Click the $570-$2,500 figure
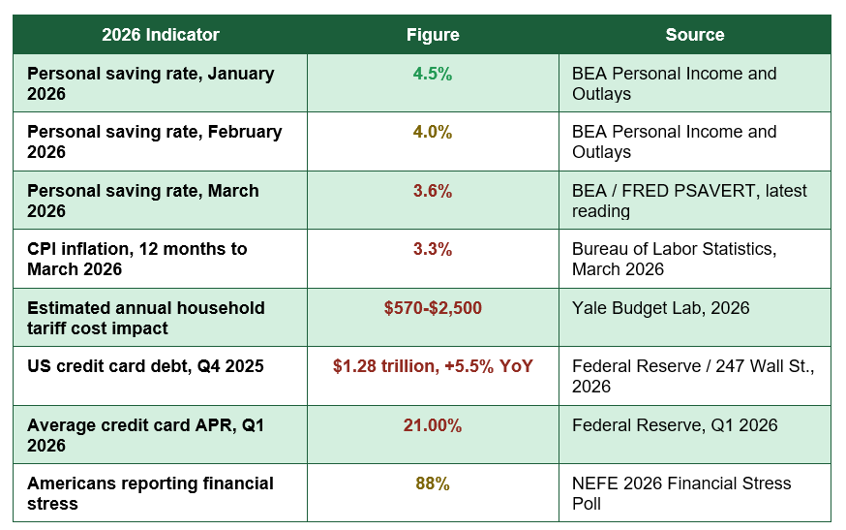The height and width of the screenshot is (530, 846). (x=433, y=308)
